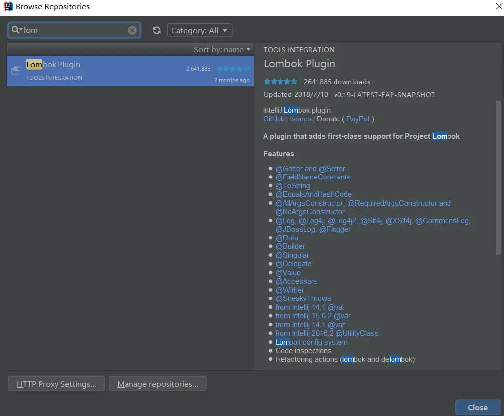Click the IntelliJ logo in the title bar
Screen dimensions: 504x416
coord(8,6)
